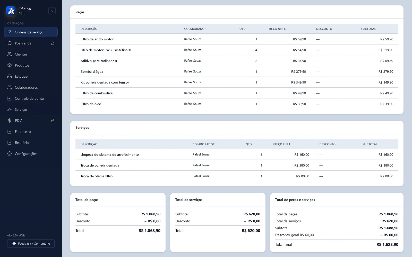412x257 pixels.
Task: Click the Clientes people icon
Action: point(10,54)
